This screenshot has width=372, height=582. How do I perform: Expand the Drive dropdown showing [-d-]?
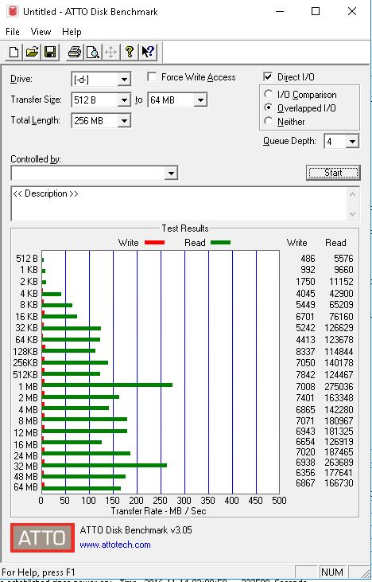(101, 79)
